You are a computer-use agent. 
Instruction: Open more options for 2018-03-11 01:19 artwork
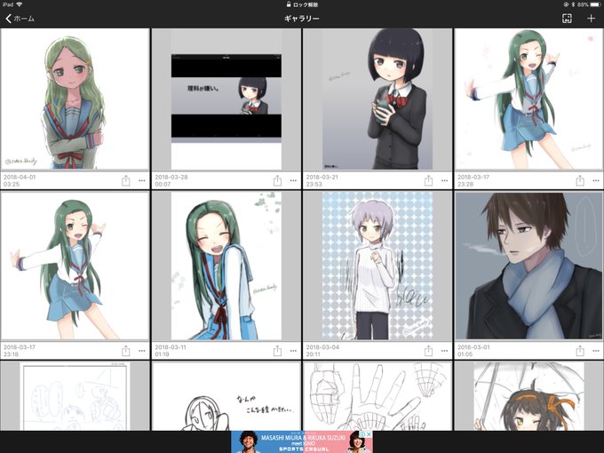293,351
